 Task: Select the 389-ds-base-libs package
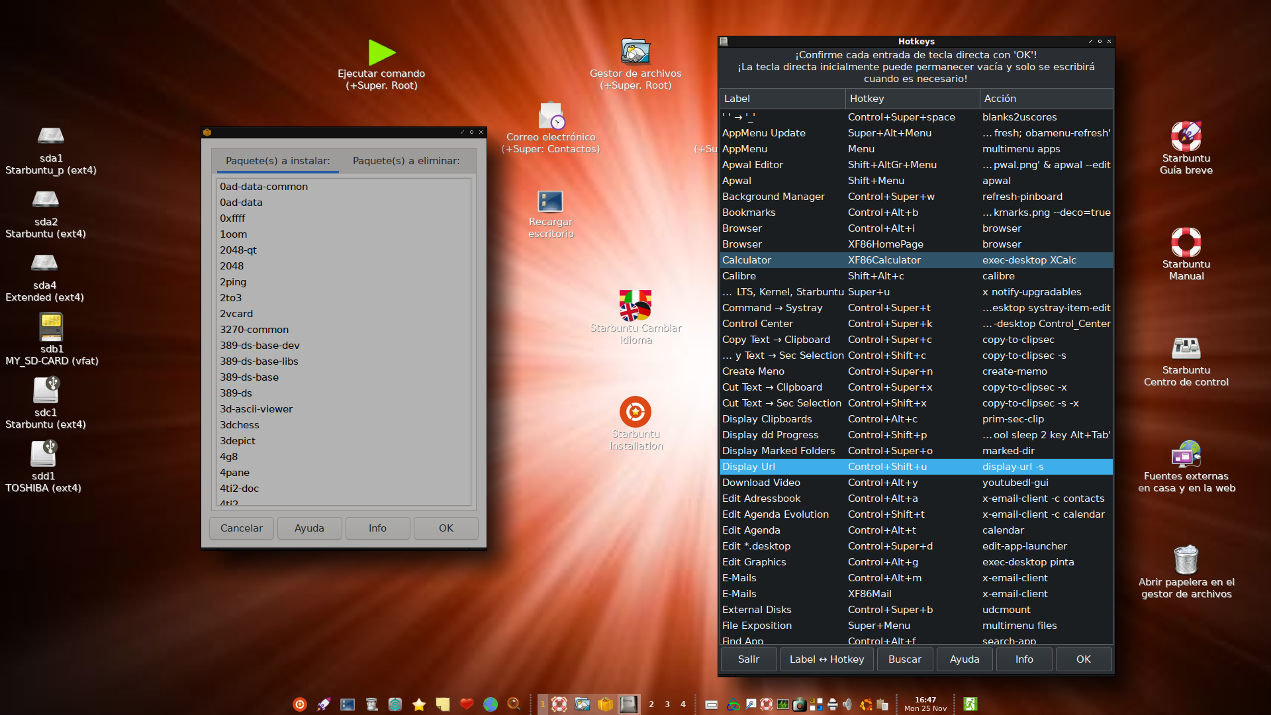coord(344,361)
